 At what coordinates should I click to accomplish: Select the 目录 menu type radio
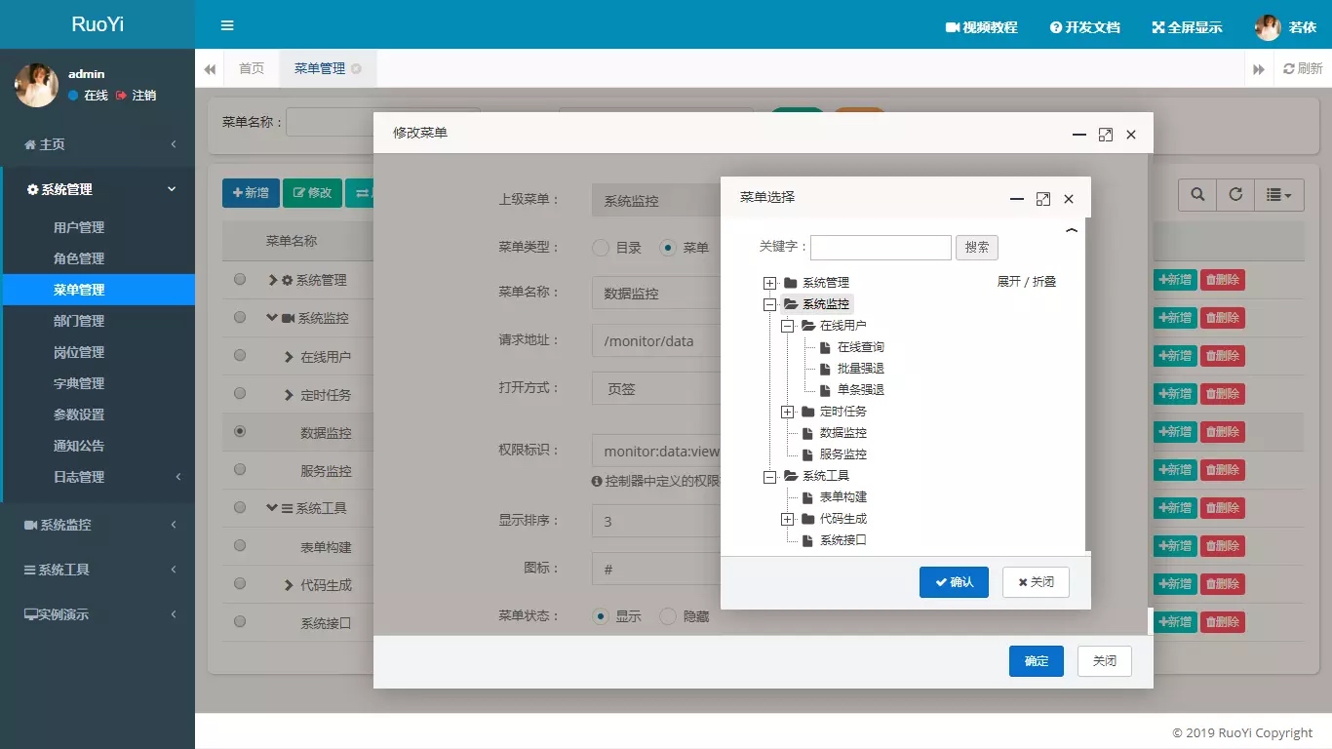point(601,248)
